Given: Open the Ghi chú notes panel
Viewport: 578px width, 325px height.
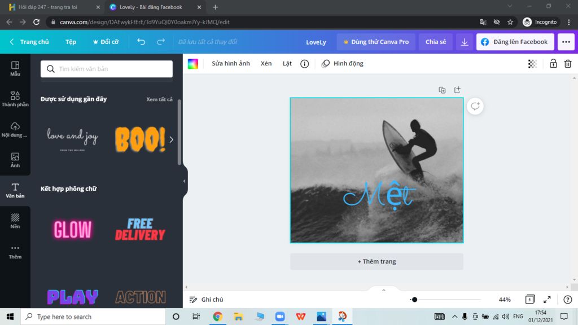Looking at the screenshot, I should pyautogui.click(x=207, y=300).
